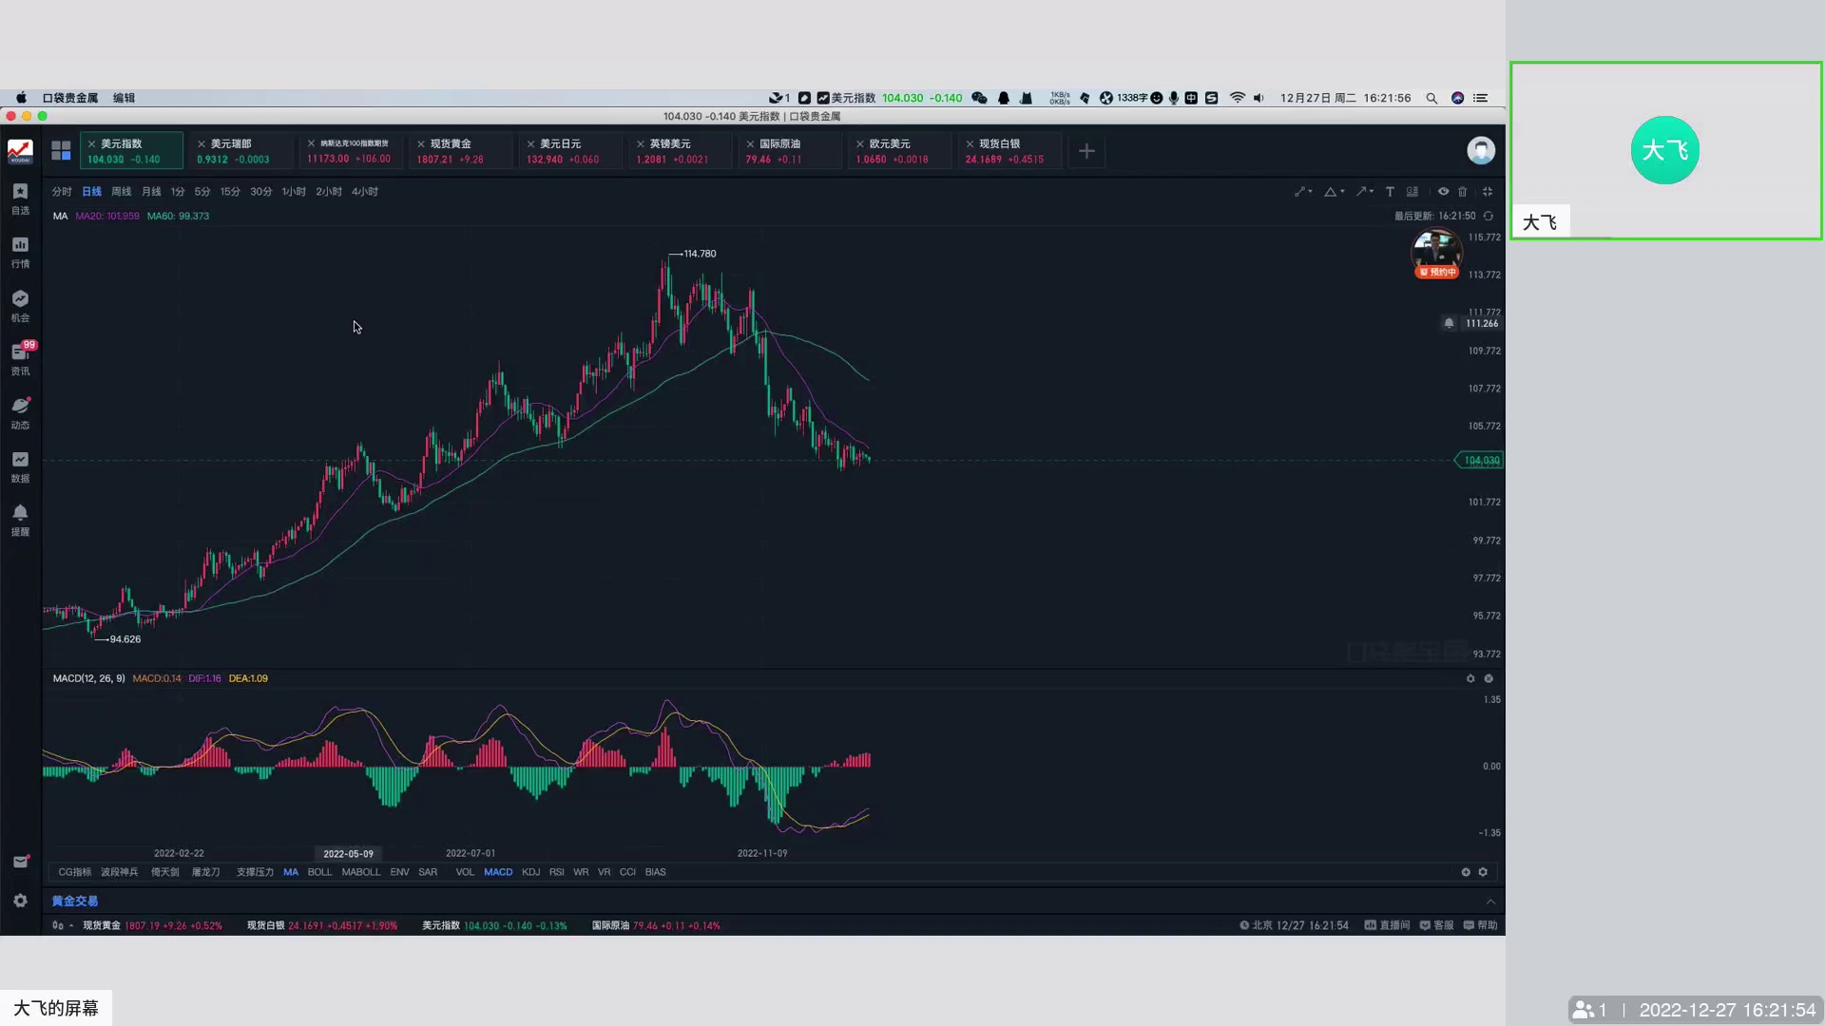This screenshot has width=1825, height=1026.
Task: Click the refresh icon beside 最后更新
Action: pos(1489,217)
